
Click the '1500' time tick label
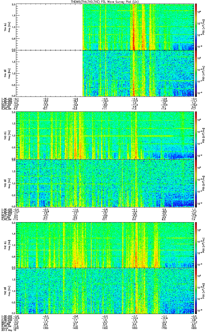coord(105,328)
